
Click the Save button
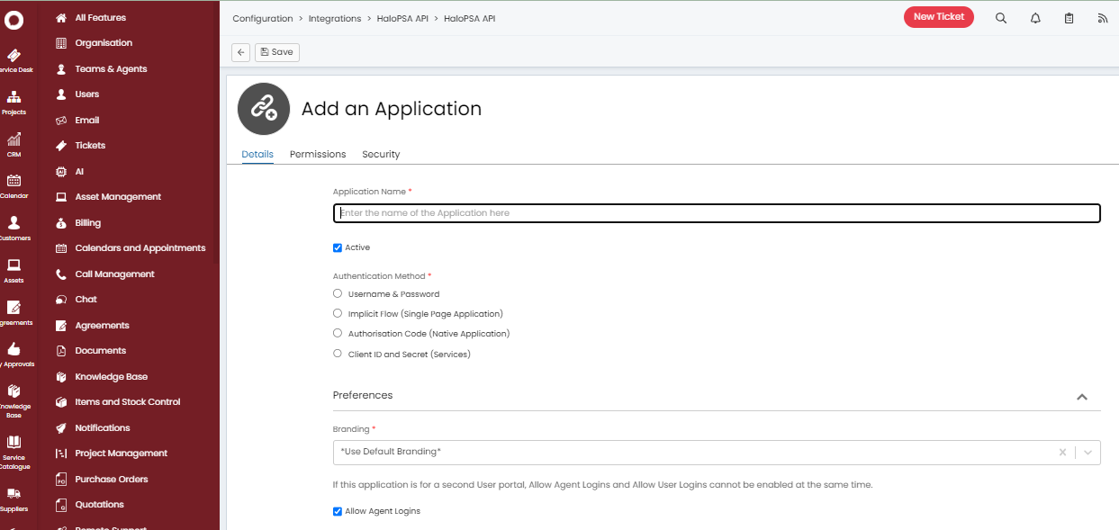click(276, 51)
